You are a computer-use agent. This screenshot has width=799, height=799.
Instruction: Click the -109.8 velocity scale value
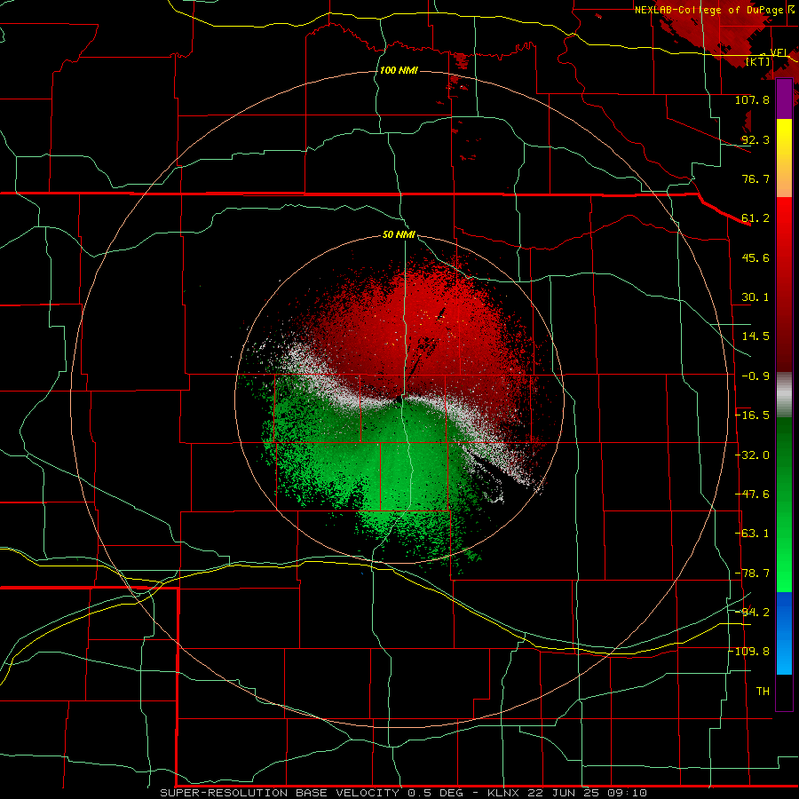tap(749, 652)
